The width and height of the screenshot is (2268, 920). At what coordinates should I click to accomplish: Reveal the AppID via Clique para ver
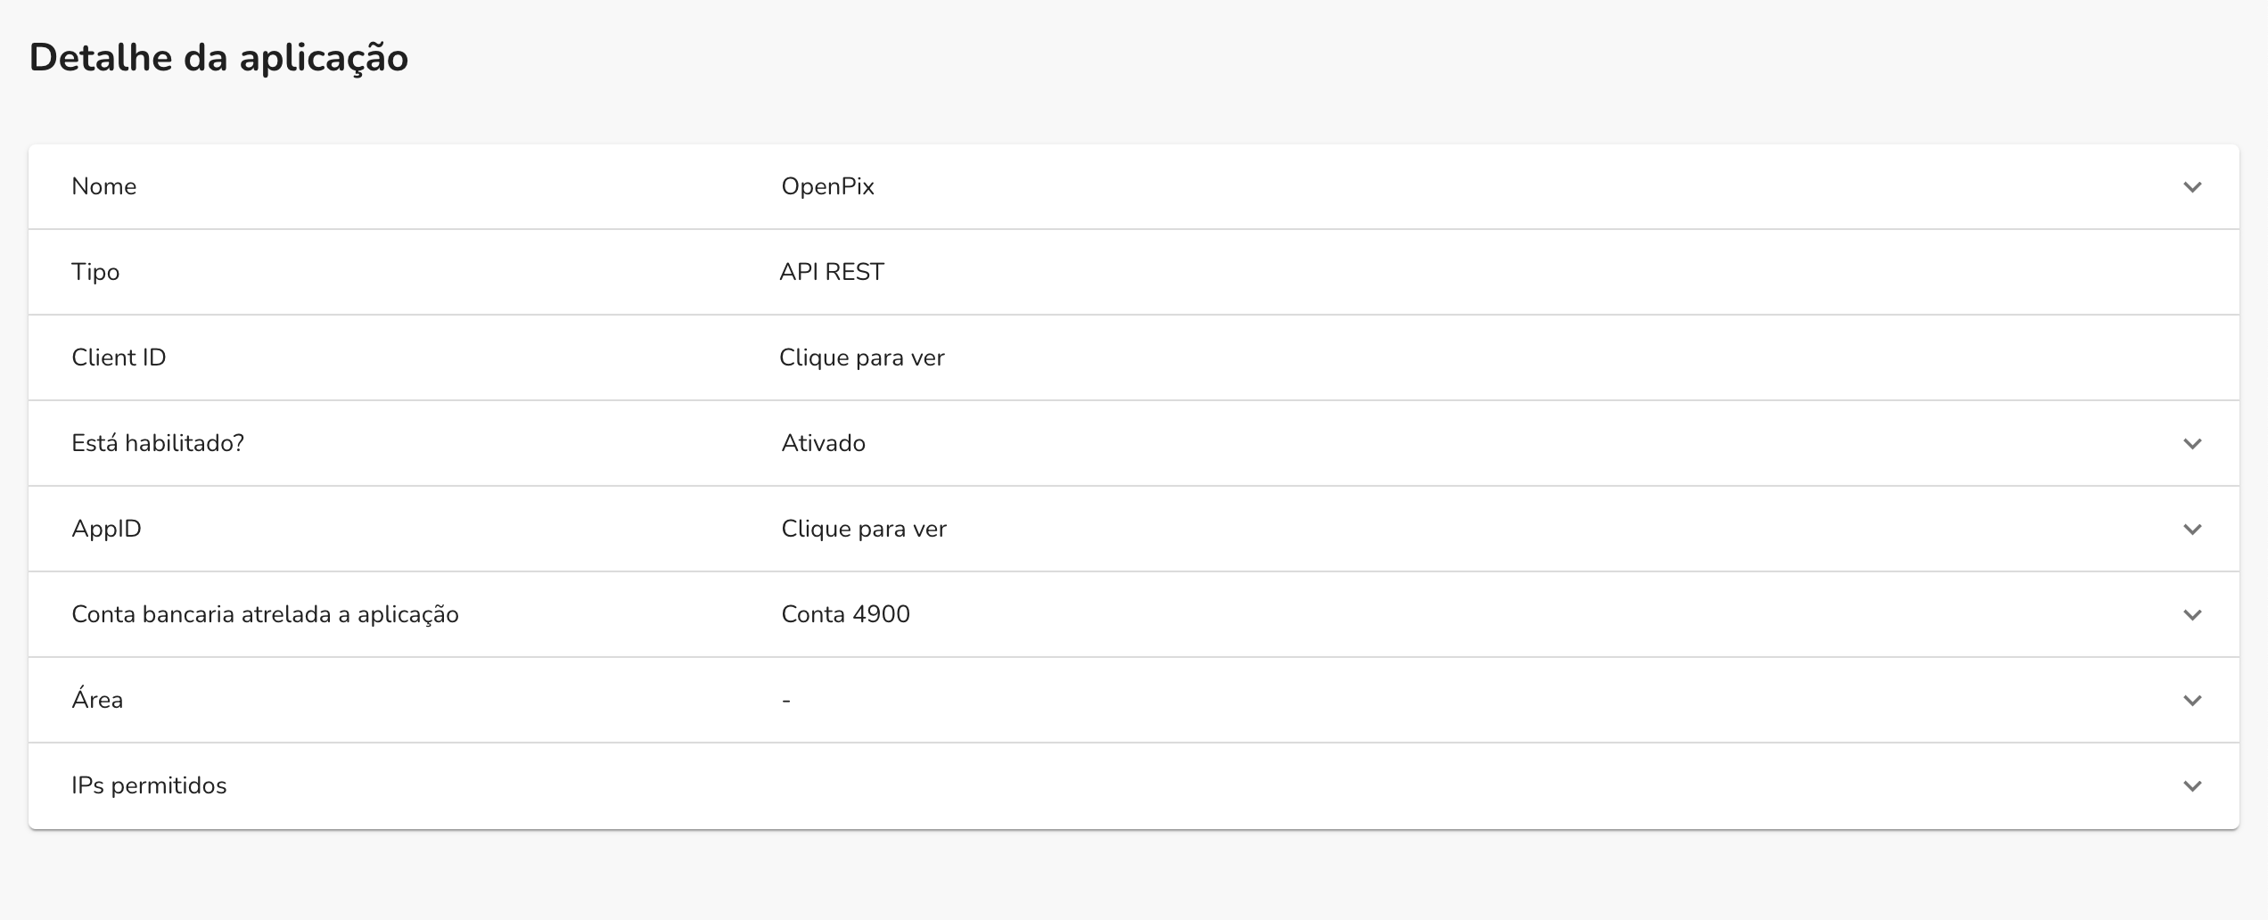coord(861,529)
